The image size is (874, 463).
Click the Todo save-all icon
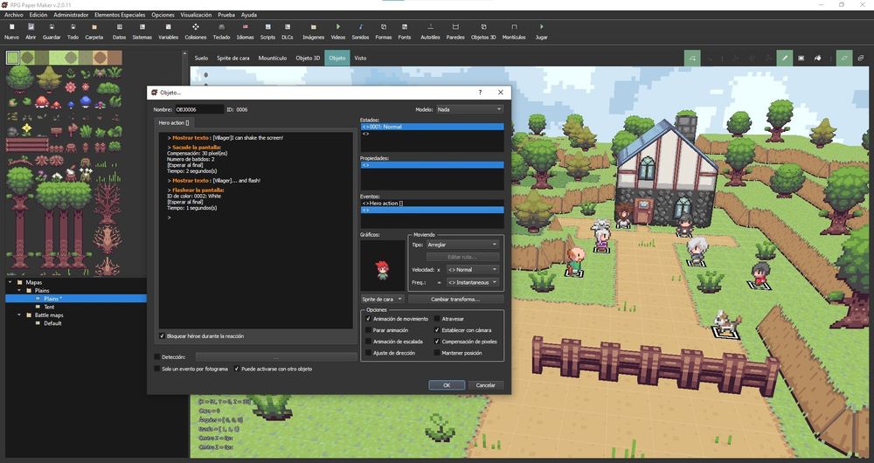pos(73,26)
